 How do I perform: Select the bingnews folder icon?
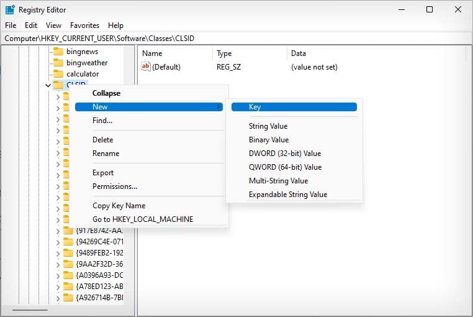[x=58, y=52]
